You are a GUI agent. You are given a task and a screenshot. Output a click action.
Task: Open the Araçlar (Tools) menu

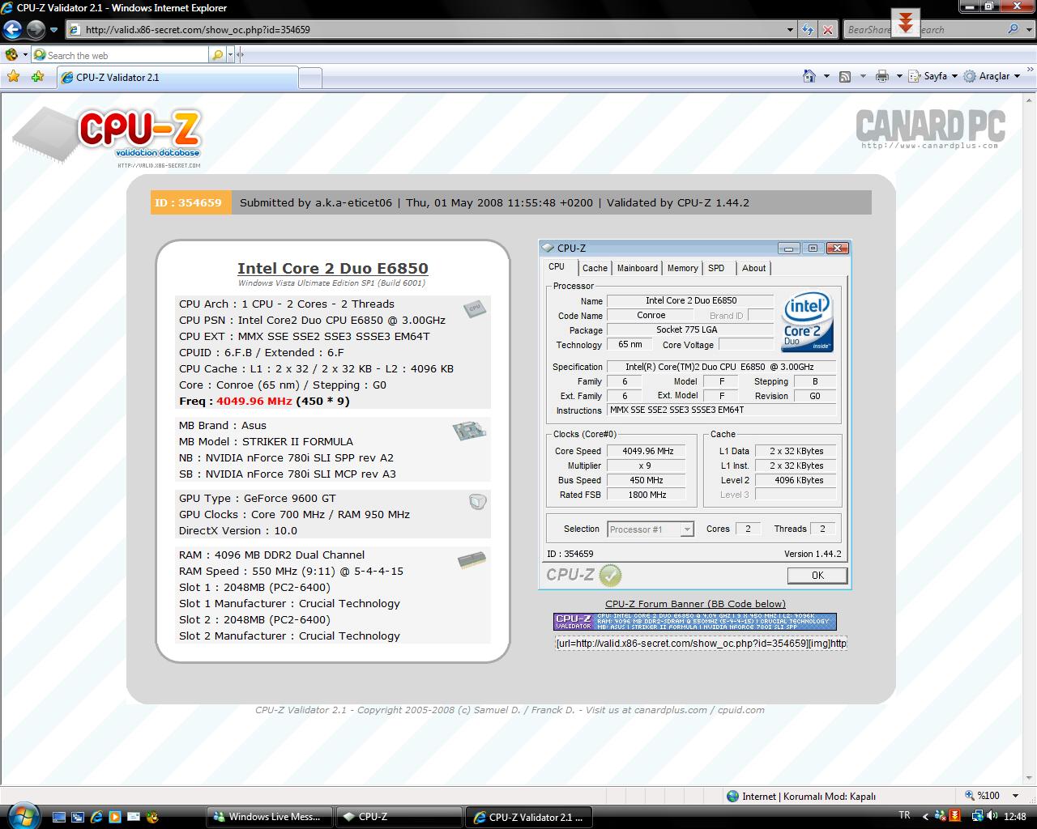(991, 76)
